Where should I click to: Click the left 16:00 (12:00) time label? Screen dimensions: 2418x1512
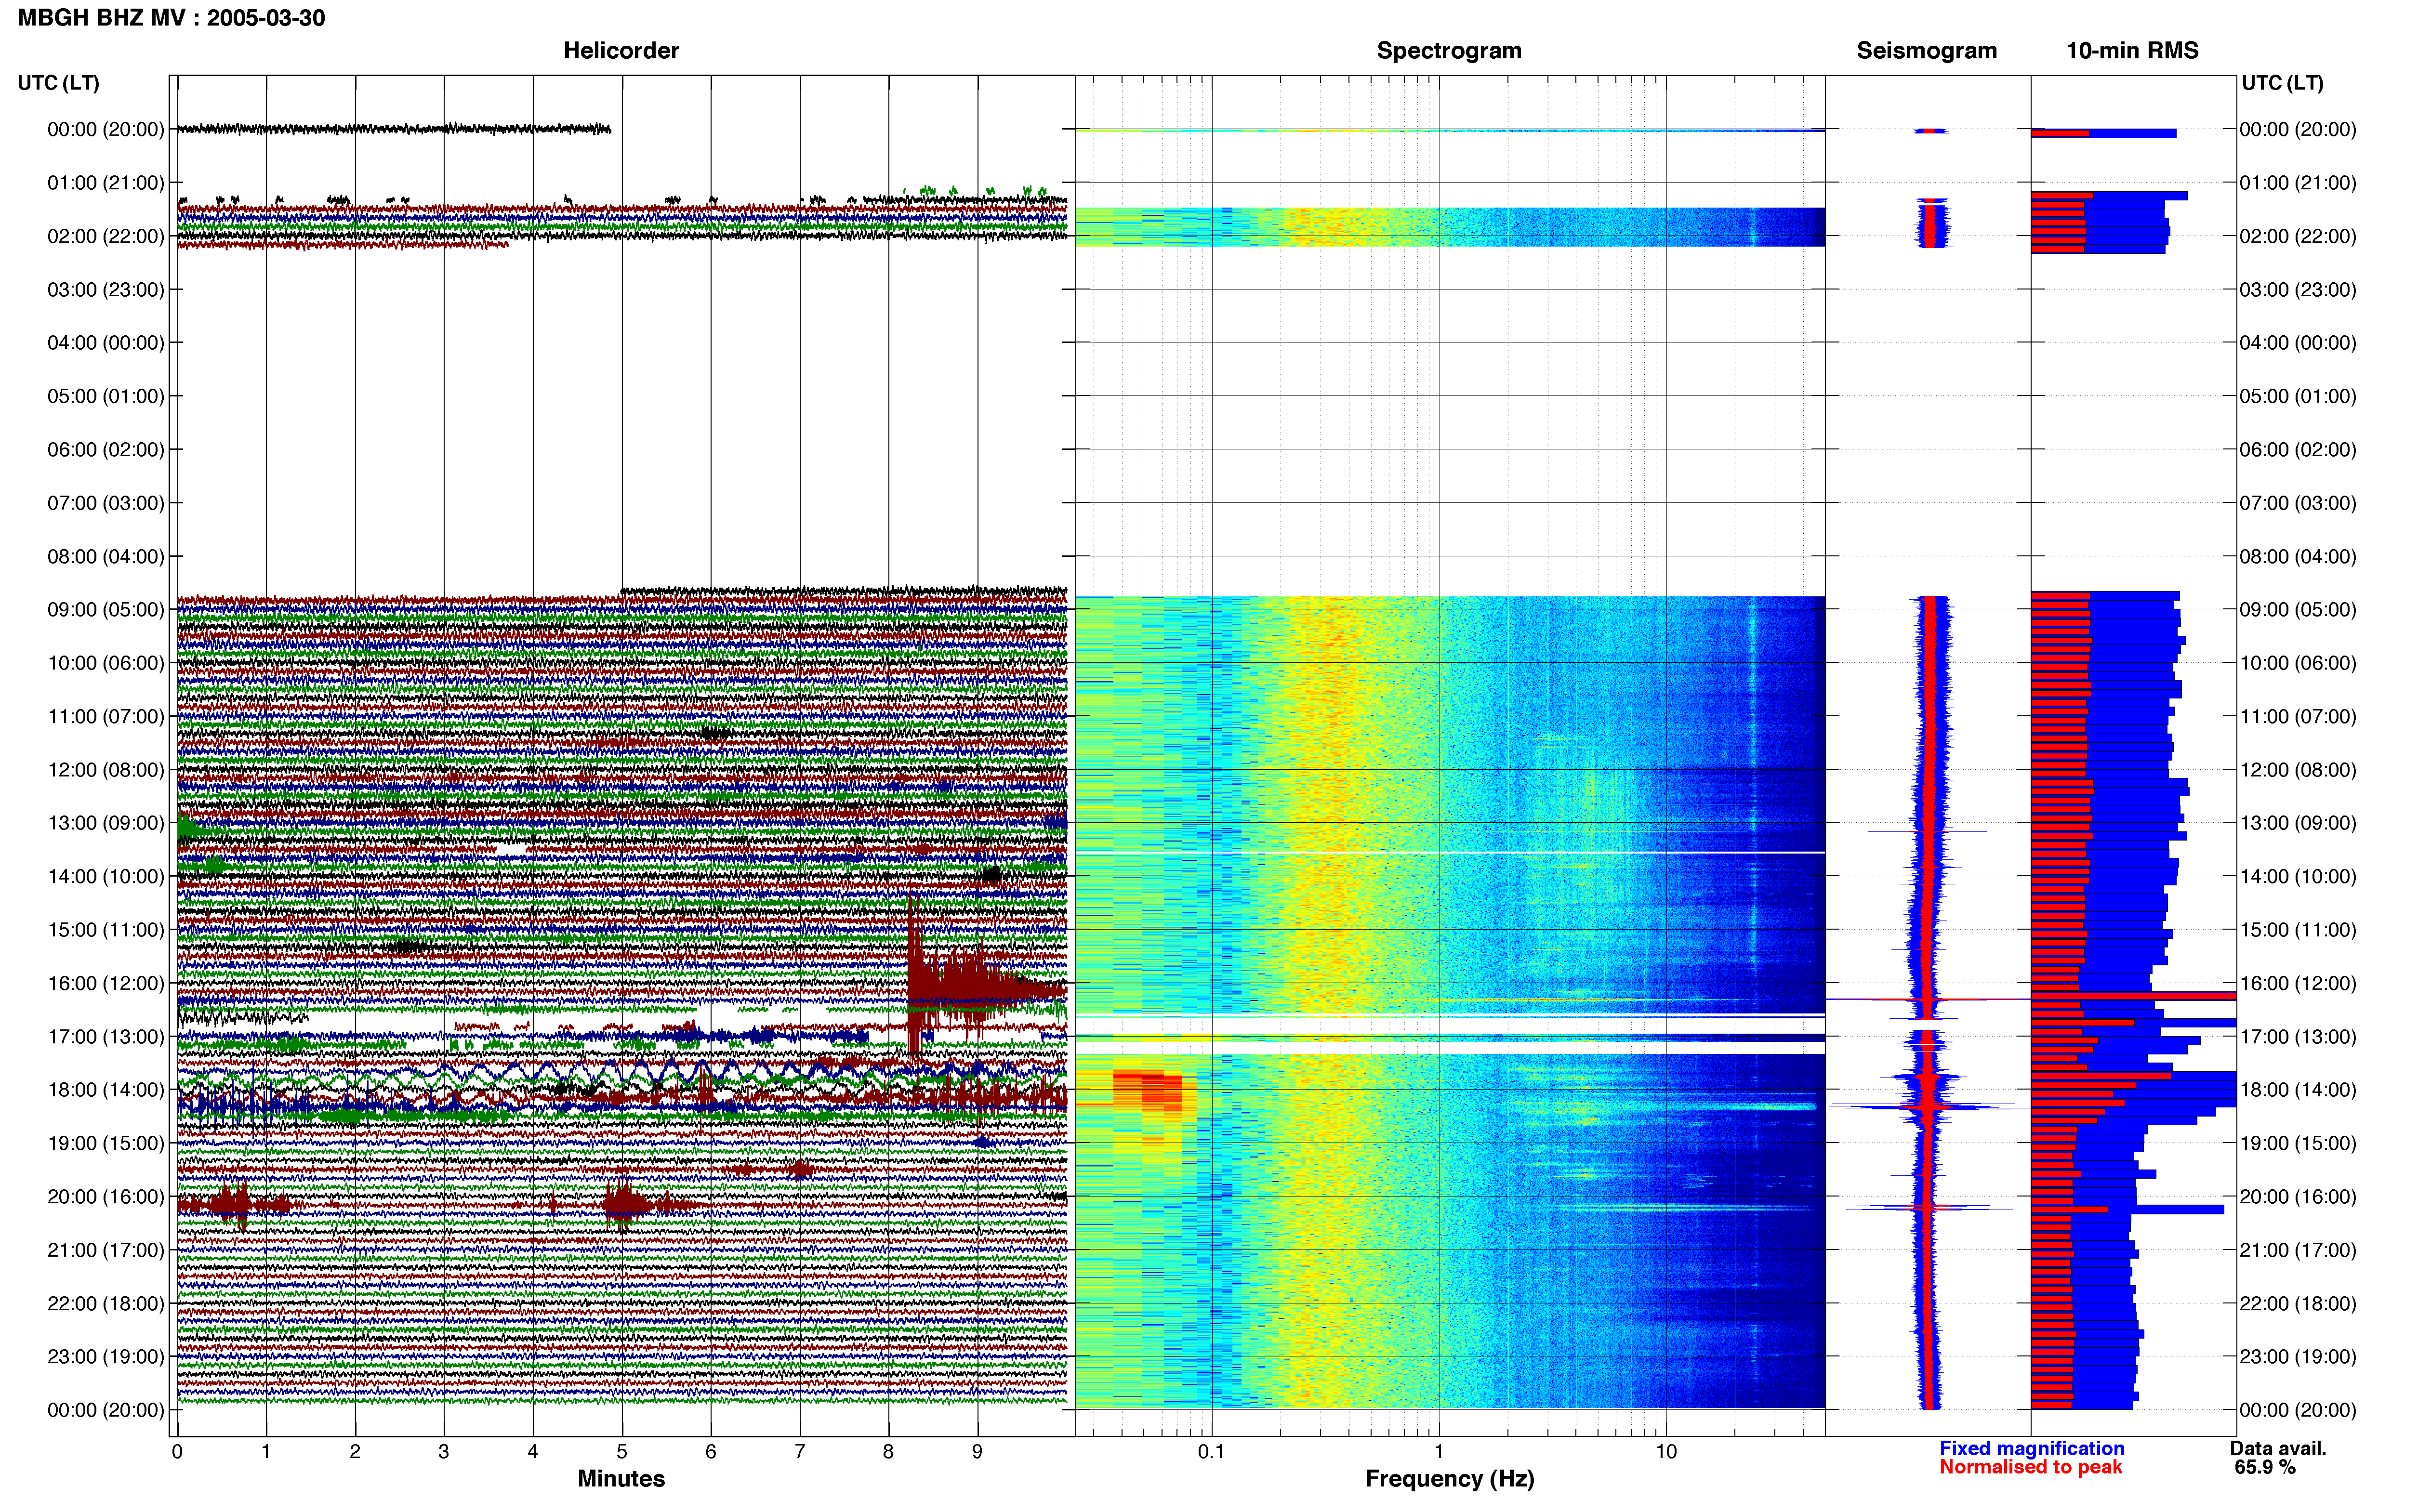[105, 983]
